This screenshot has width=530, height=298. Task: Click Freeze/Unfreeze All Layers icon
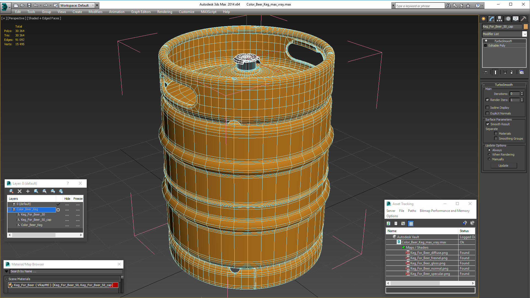point(61,191)
